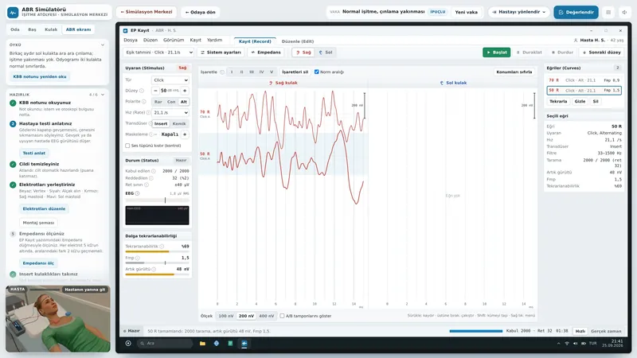Open the stimulus Tür Click dropdown
Screen dimensions: 637x358
[170, 80]
